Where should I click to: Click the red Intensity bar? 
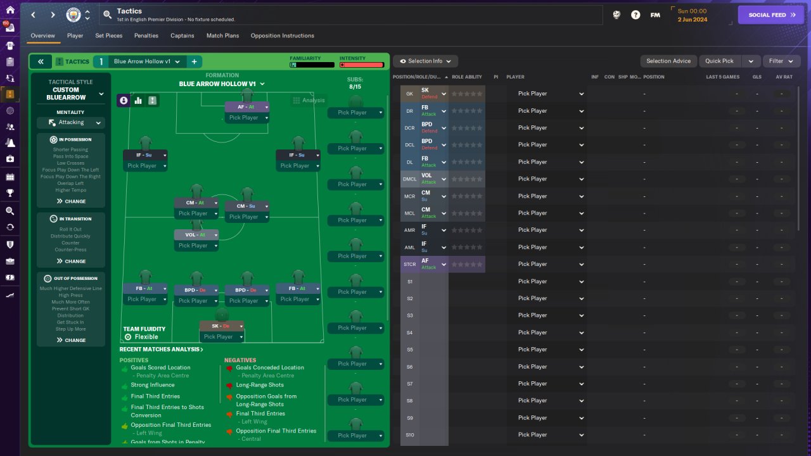click(362, 65)
